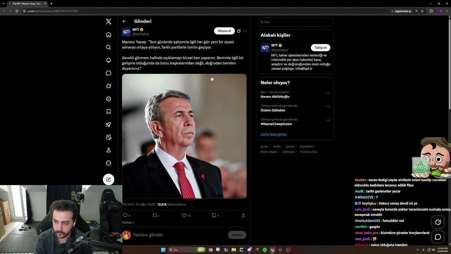Follow BPT with the Takip et button
This screenshot has width=451, height=254.
321,48
